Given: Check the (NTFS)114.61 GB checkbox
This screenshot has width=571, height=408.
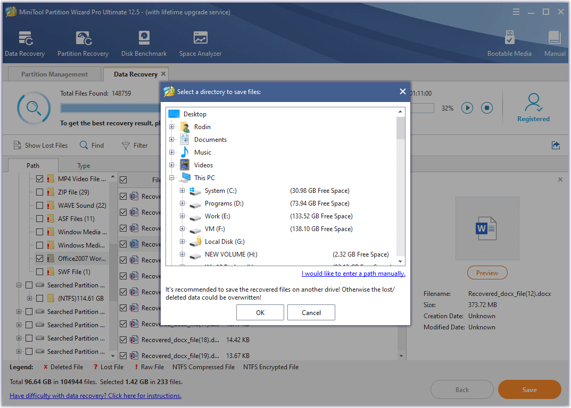Looking at the screenshot, I should 40,298.
